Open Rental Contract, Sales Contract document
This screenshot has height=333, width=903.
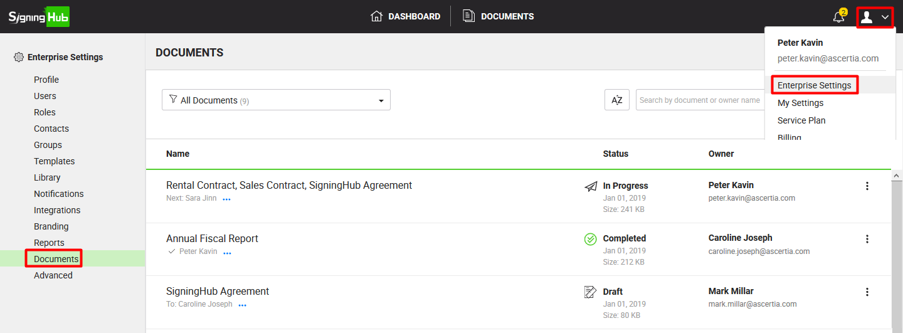click(289, 186)
